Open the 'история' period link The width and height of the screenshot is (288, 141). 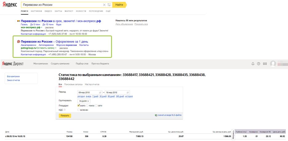(x=129, y=96)
